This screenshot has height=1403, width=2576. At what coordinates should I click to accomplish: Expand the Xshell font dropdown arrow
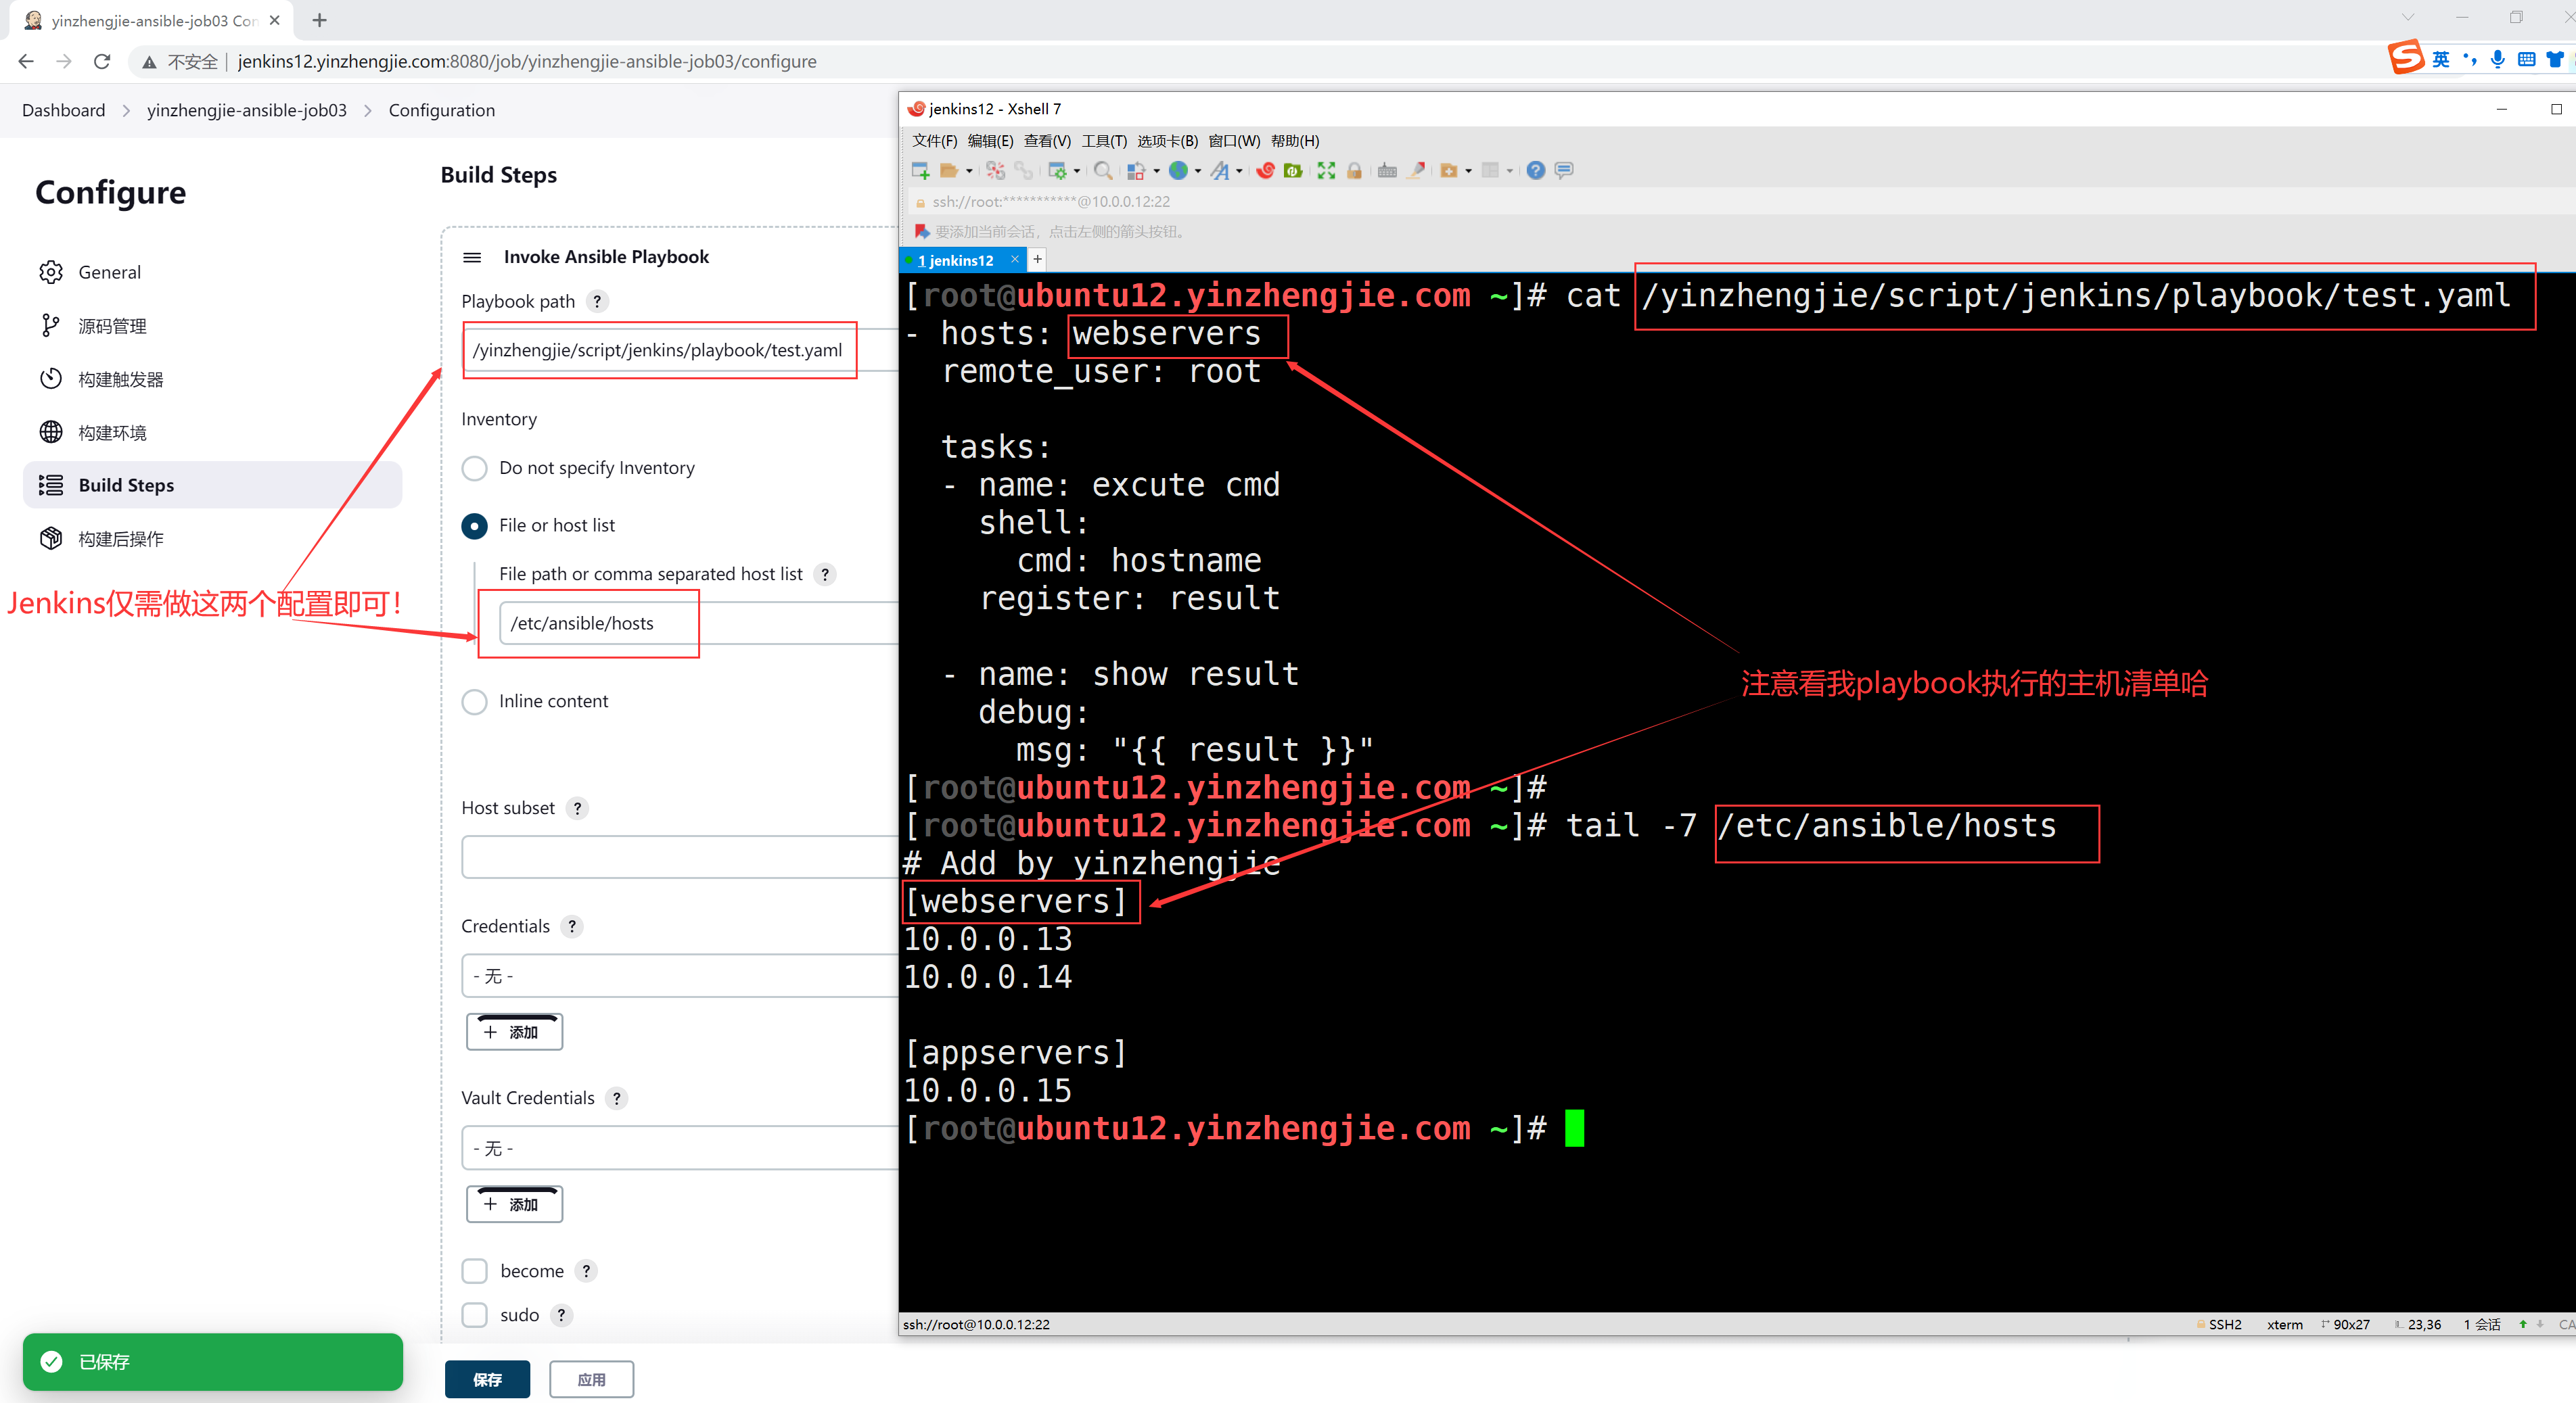(x=1239, y=171)
